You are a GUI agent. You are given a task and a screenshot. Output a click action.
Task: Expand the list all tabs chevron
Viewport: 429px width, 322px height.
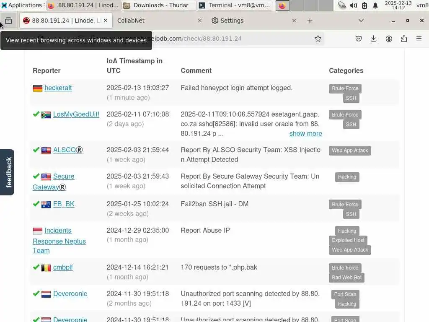pos(361,21)
